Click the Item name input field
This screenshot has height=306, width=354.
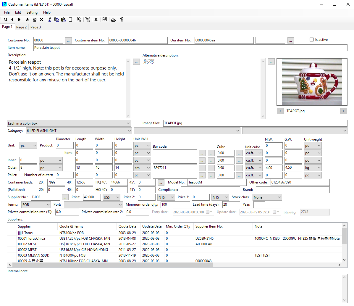point(190,48)
